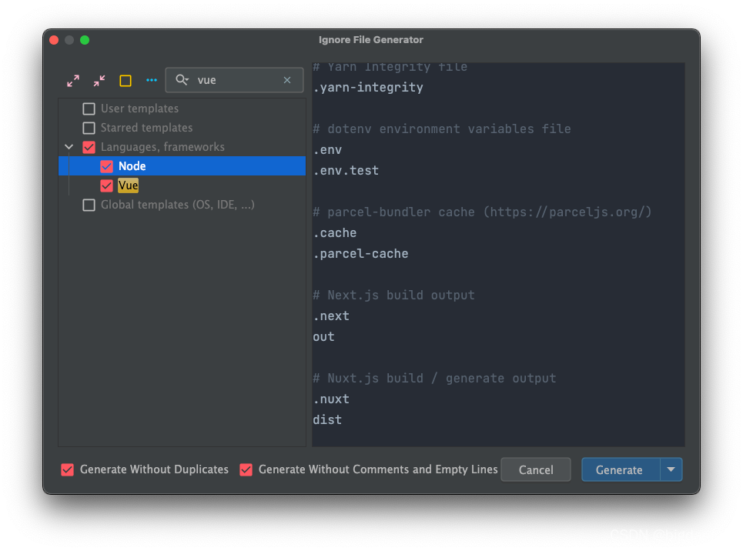Click the Cancel button

(x=536, y=469)
